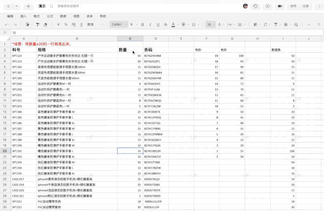Open the 表单 menu
The width and height of the screenshot is (324, 211).
(x=89, y=16)
